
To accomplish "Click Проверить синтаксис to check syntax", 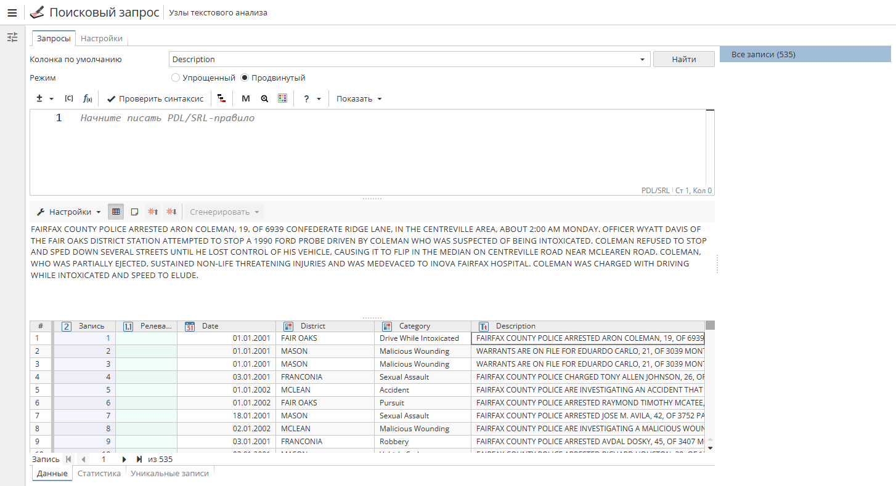I will [155, 98].
